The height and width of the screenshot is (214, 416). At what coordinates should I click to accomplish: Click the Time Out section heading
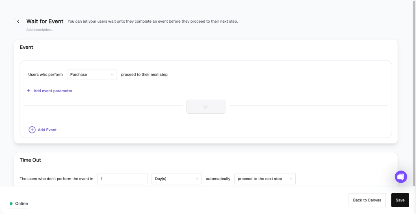[30, 160]
